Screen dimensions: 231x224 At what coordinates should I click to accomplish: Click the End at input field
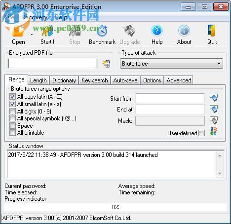[170, 110]
